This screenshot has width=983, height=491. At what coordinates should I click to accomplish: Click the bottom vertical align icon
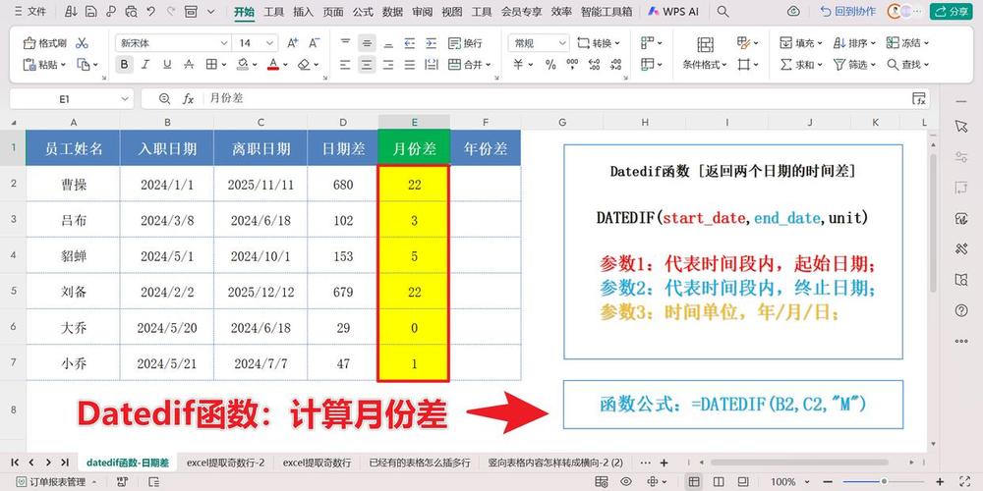(388, 43)
